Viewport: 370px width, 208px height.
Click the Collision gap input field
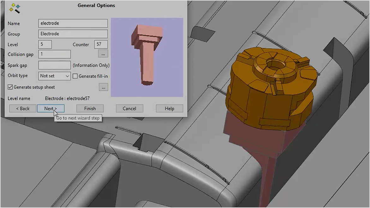click(x=55, y=54)
